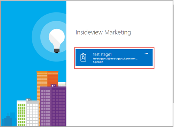Click the empty white area below account tile
Screen dimensions: 174x127
(x=119, y=97)
